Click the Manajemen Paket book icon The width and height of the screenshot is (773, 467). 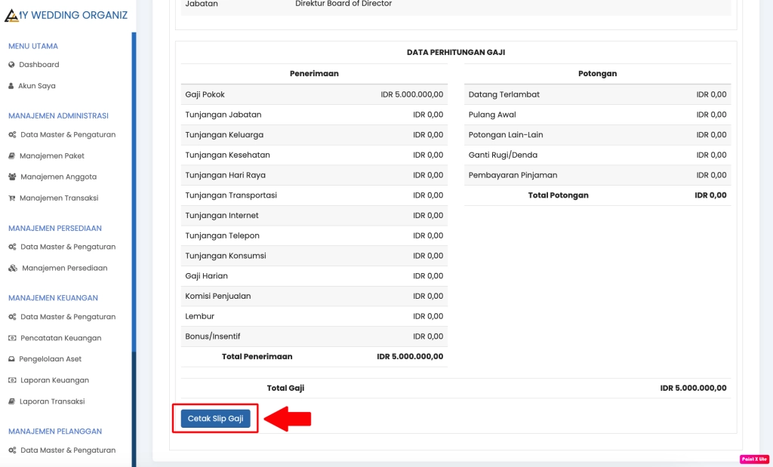coord(11,156)
